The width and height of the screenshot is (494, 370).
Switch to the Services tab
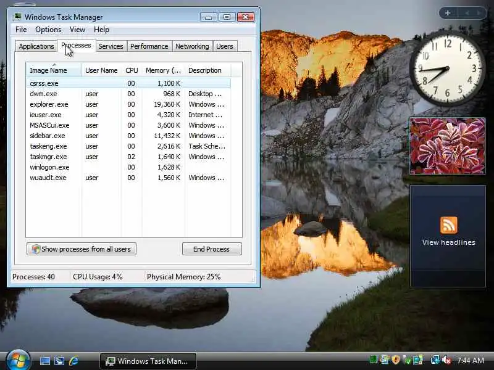coord(111,46)
